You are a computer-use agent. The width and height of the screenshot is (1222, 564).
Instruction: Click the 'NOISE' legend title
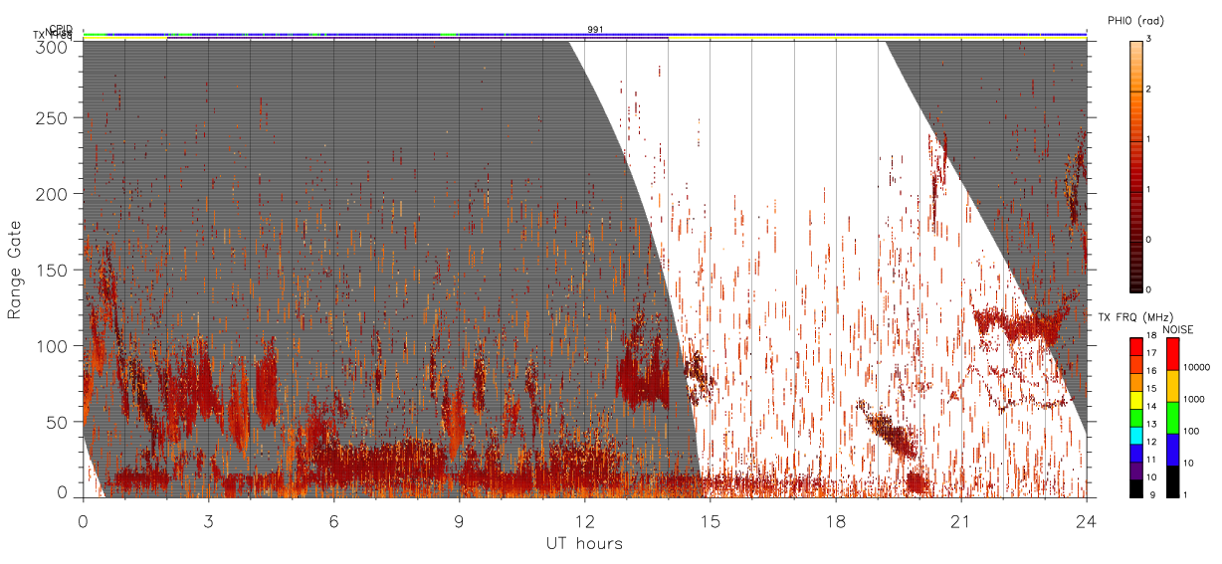click(1177, 328)
